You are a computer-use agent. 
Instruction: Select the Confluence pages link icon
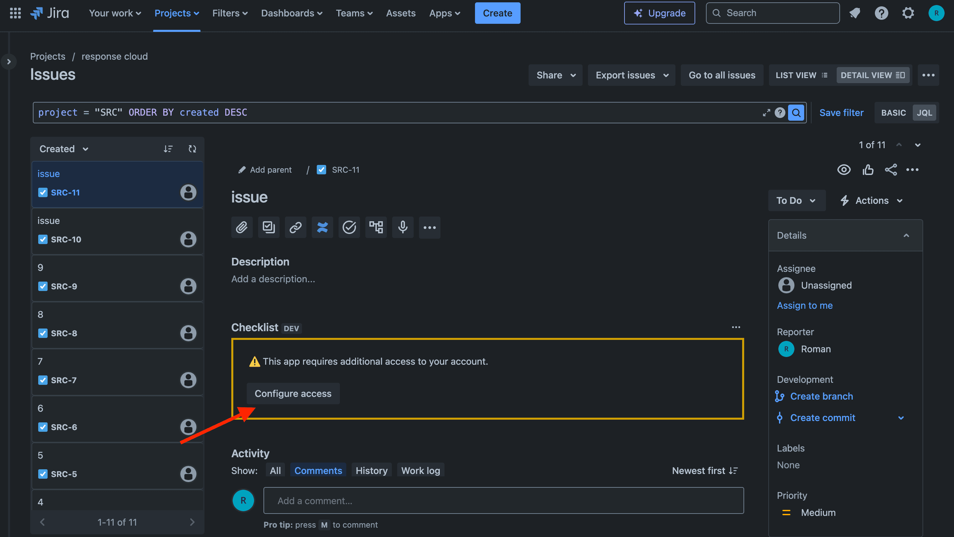[322, 227]
